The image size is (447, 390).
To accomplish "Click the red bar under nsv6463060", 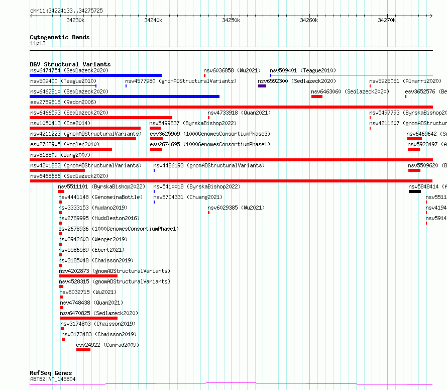I will click(317, 96).
